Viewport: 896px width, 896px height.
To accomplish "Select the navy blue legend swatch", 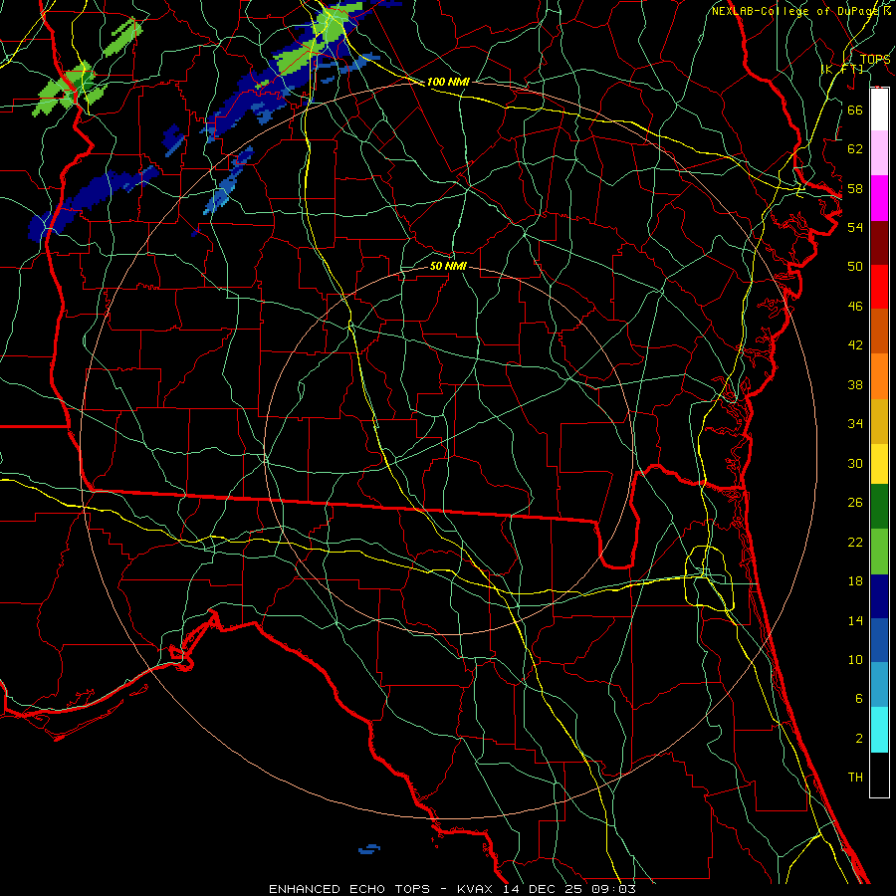I will 879,596.
